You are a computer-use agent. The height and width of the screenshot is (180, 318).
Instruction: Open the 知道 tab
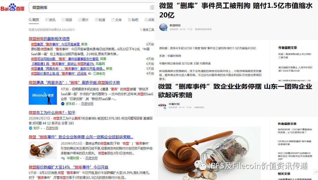(100, 20)
